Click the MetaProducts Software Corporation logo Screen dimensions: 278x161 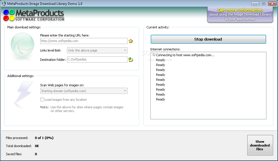pos(34,15)
